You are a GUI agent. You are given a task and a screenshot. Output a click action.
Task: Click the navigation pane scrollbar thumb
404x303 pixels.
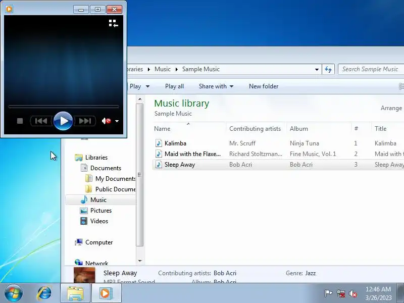[x=140, y=175]
